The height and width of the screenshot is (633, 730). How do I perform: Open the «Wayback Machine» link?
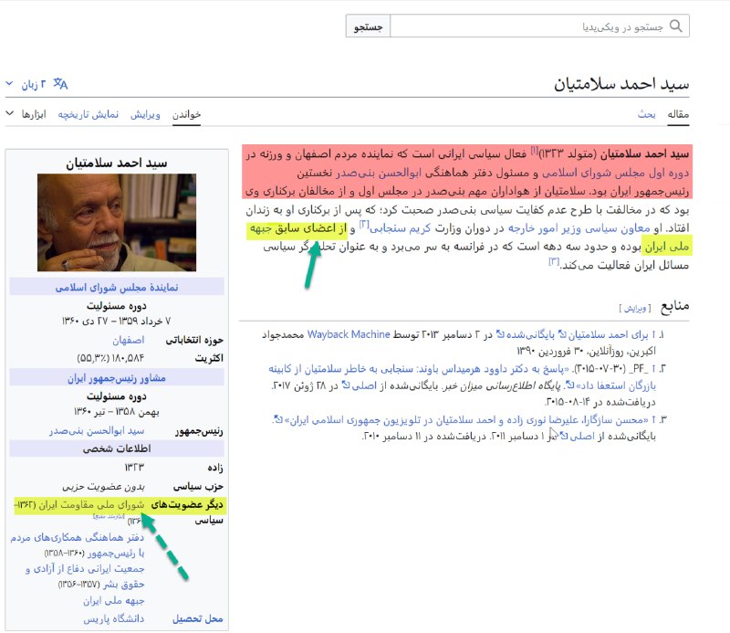coord(349,334)
